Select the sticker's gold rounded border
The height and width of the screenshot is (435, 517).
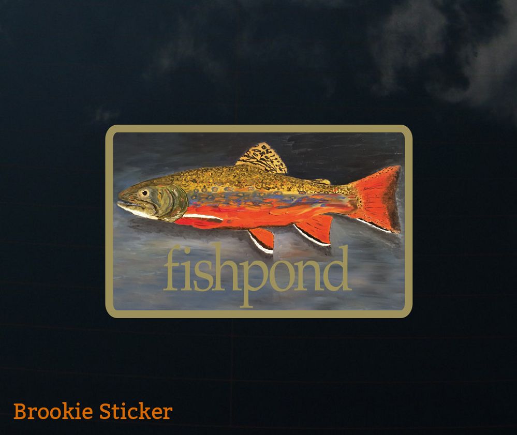259,128
